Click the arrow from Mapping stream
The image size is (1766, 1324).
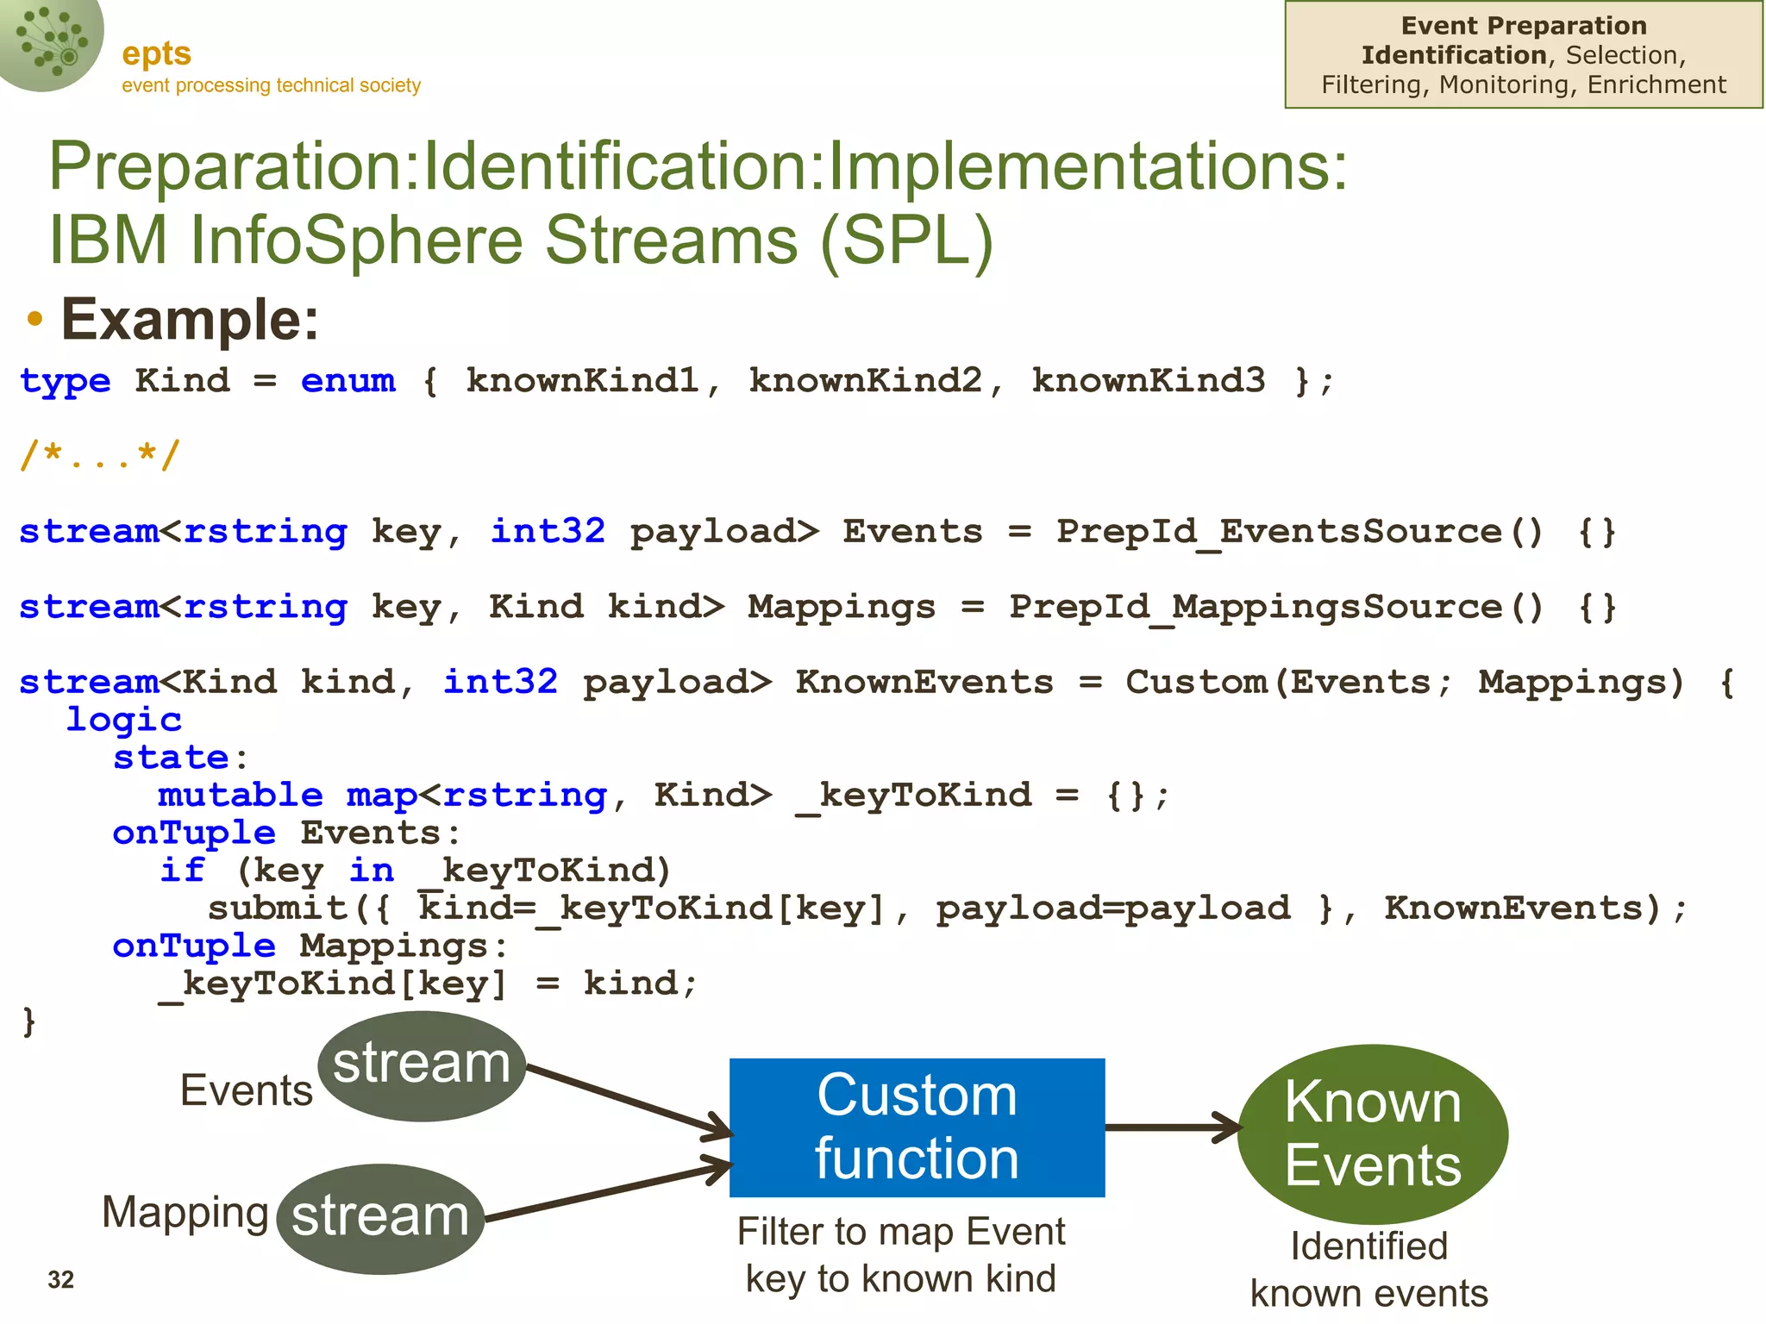click(x=608, y=1193)
